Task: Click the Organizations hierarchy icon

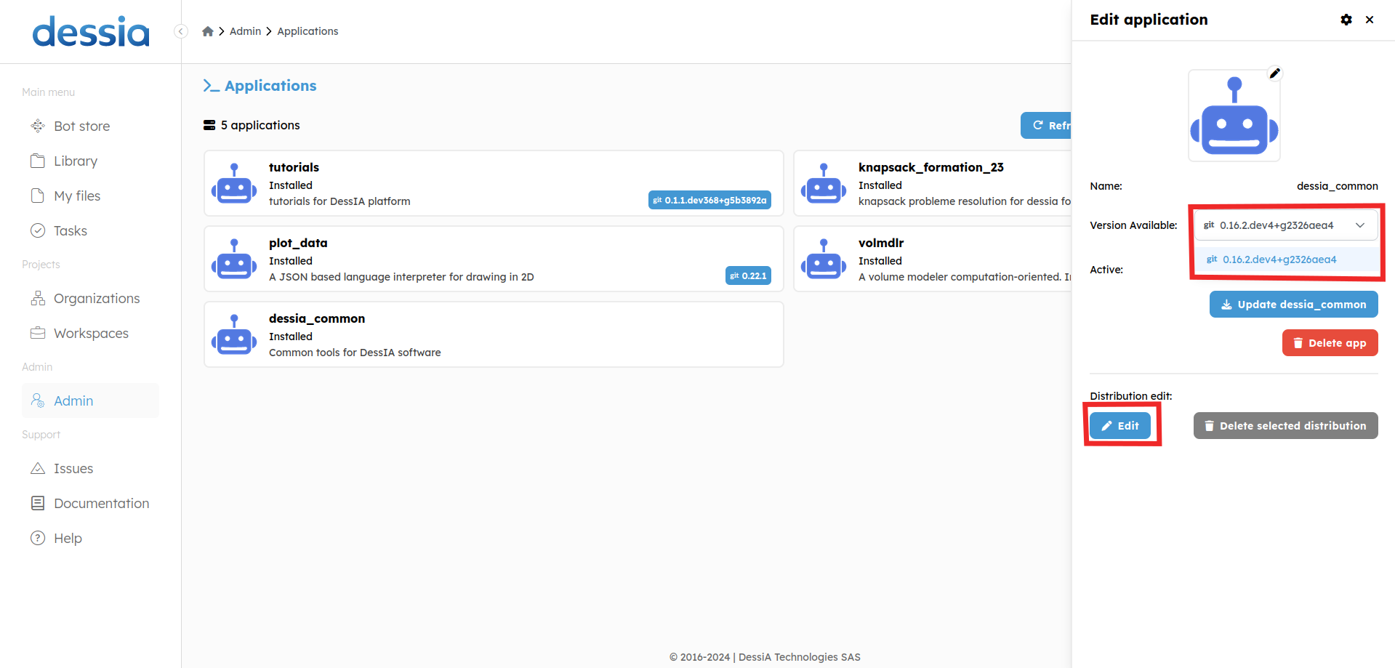Action: pos(38,298)
